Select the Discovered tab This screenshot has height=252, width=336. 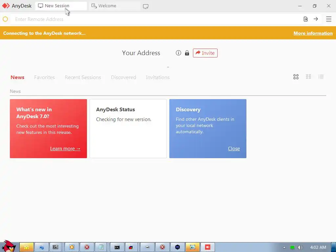(123, 77)
